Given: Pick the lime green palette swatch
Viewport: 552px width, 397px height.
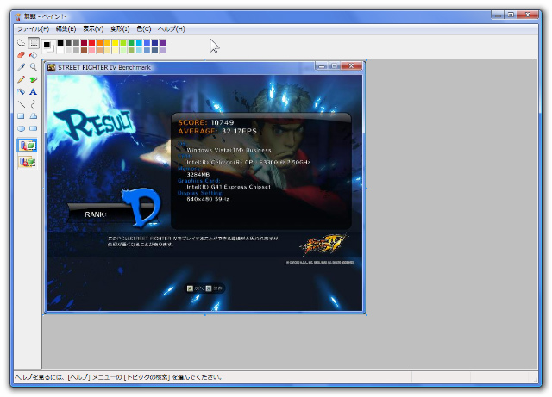Looking at the screenshot, I should tap(122, 42).
